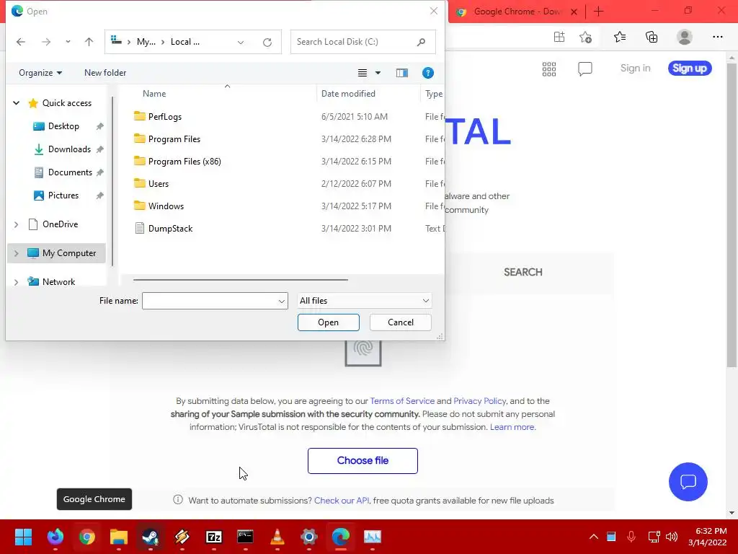Go up one folder level
Image resolution: width=738 pixels, height=554 pixels.
pos(89,42)
